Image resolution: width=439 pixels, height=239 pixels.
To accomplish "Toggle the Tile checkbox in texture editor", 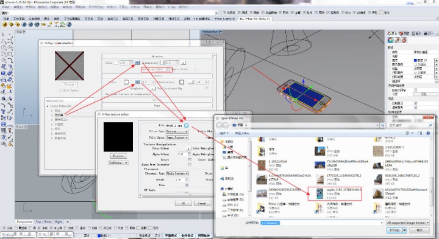I will click(x=187, y=185).
